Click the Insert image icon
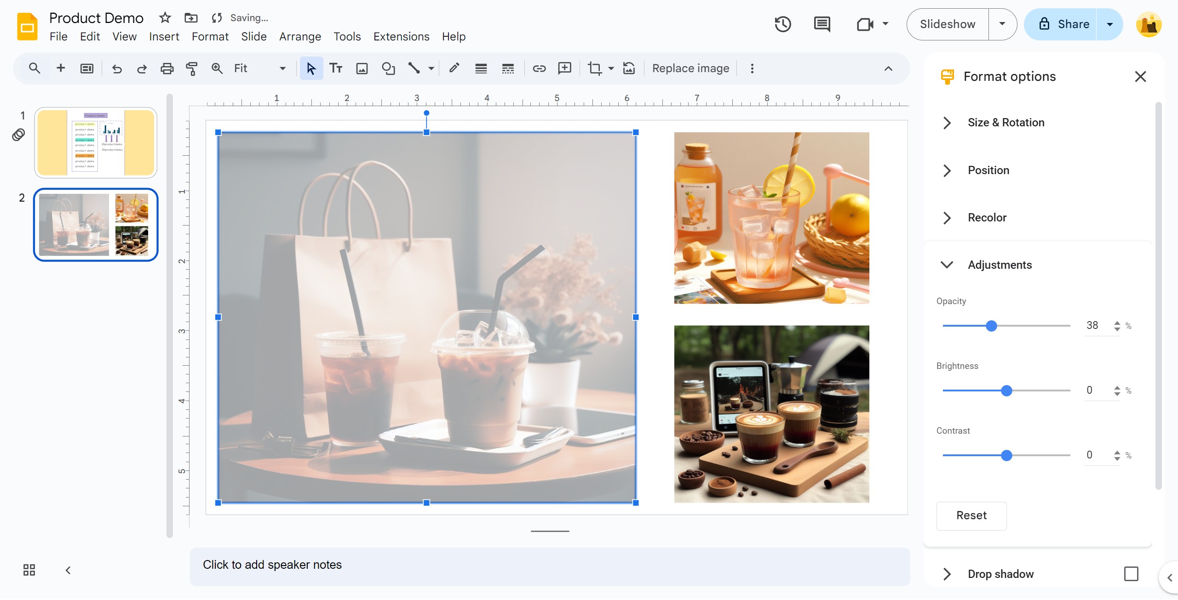1178x600 pixels. pyautogui.click(x=362, y=68)
